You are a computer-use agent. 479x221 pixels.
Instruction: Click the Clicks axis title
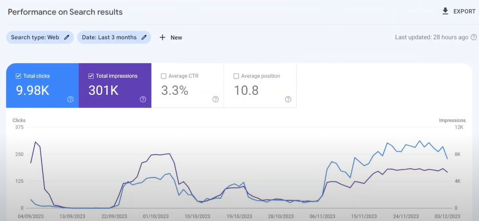click(19, 120)
